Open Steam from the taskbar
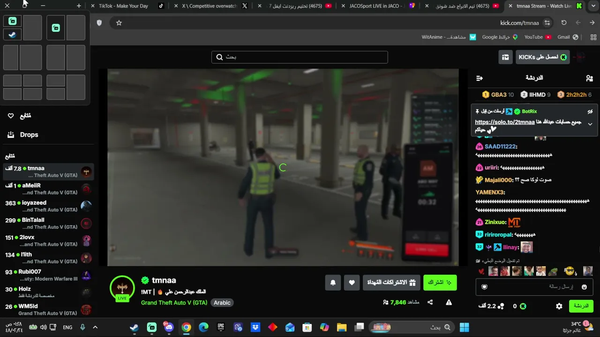Image resolution: width=600 pixels, height=337 pixels. [x=134, y=327]
